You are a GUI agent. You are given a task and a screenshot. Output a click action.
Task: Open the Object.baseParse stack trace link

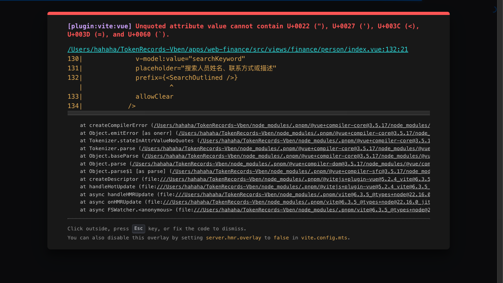[x=287, y=156]
